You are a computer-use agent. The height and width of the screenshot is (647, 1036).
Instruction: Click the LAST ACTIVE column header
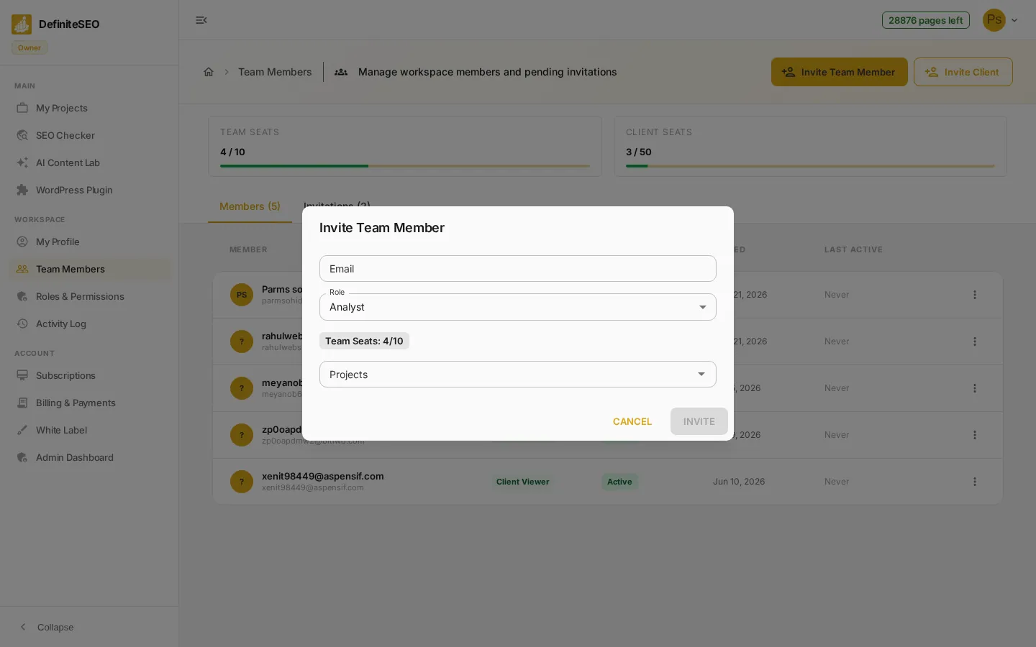coord(853,249)
